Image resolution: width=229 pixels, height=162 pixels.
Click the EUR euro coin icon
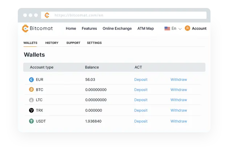coord(32,80)
